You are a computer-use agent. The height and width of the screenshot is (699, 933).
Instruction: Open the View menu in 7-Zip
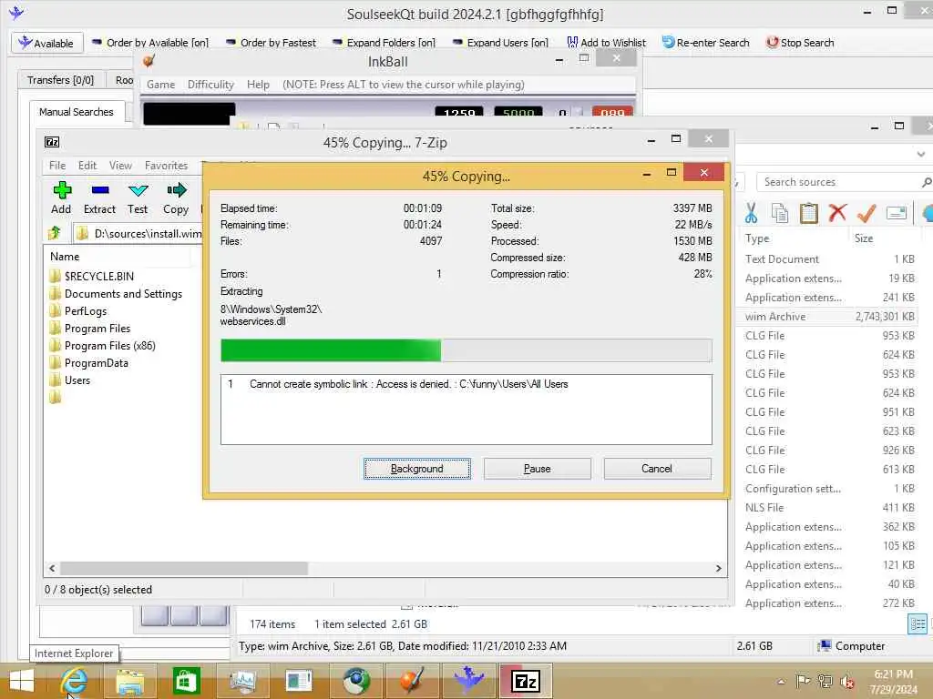[120, 166]
